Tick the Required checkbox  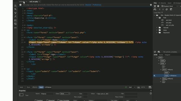(47, 100)
